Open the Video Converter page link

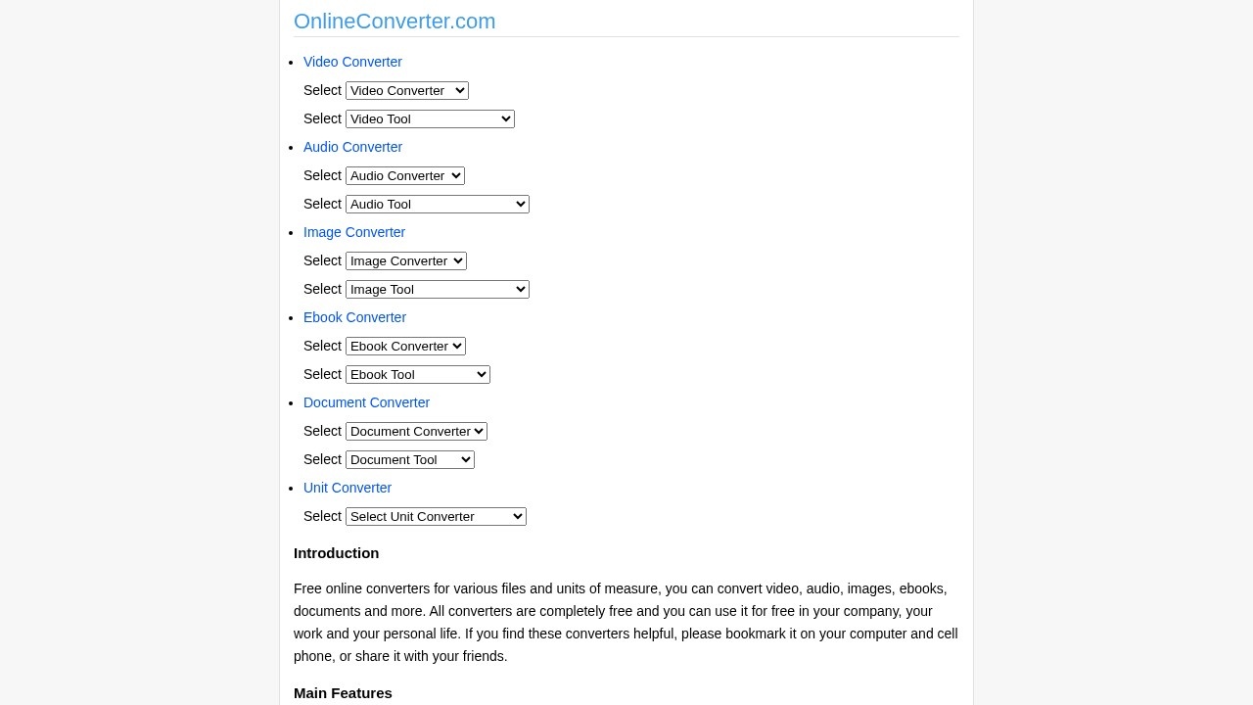pyautogui.click(x=352, y=62)
